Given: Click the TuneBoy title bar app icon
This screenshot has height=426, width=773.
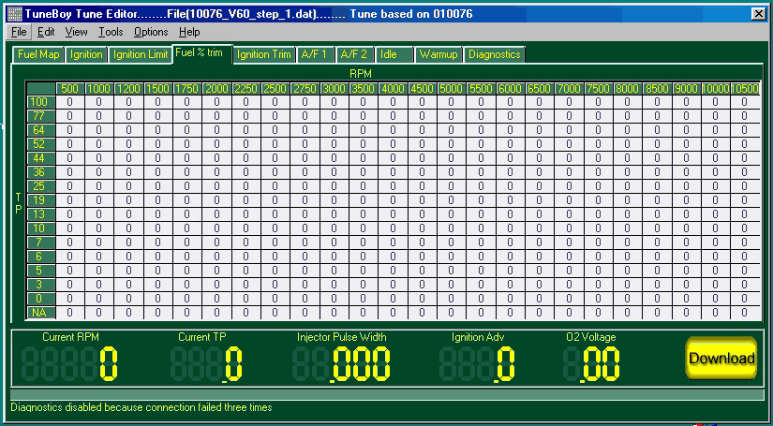Looking at the screenshot, I should pyautogui.click(x=16, y=14).
